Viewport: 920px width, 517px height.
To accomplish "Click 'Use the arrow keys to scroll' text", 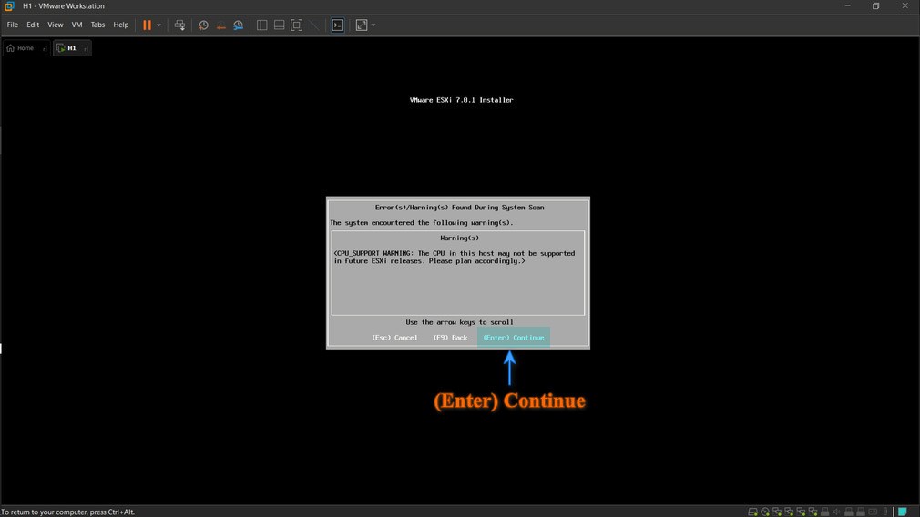I will [x=459, y=322].
